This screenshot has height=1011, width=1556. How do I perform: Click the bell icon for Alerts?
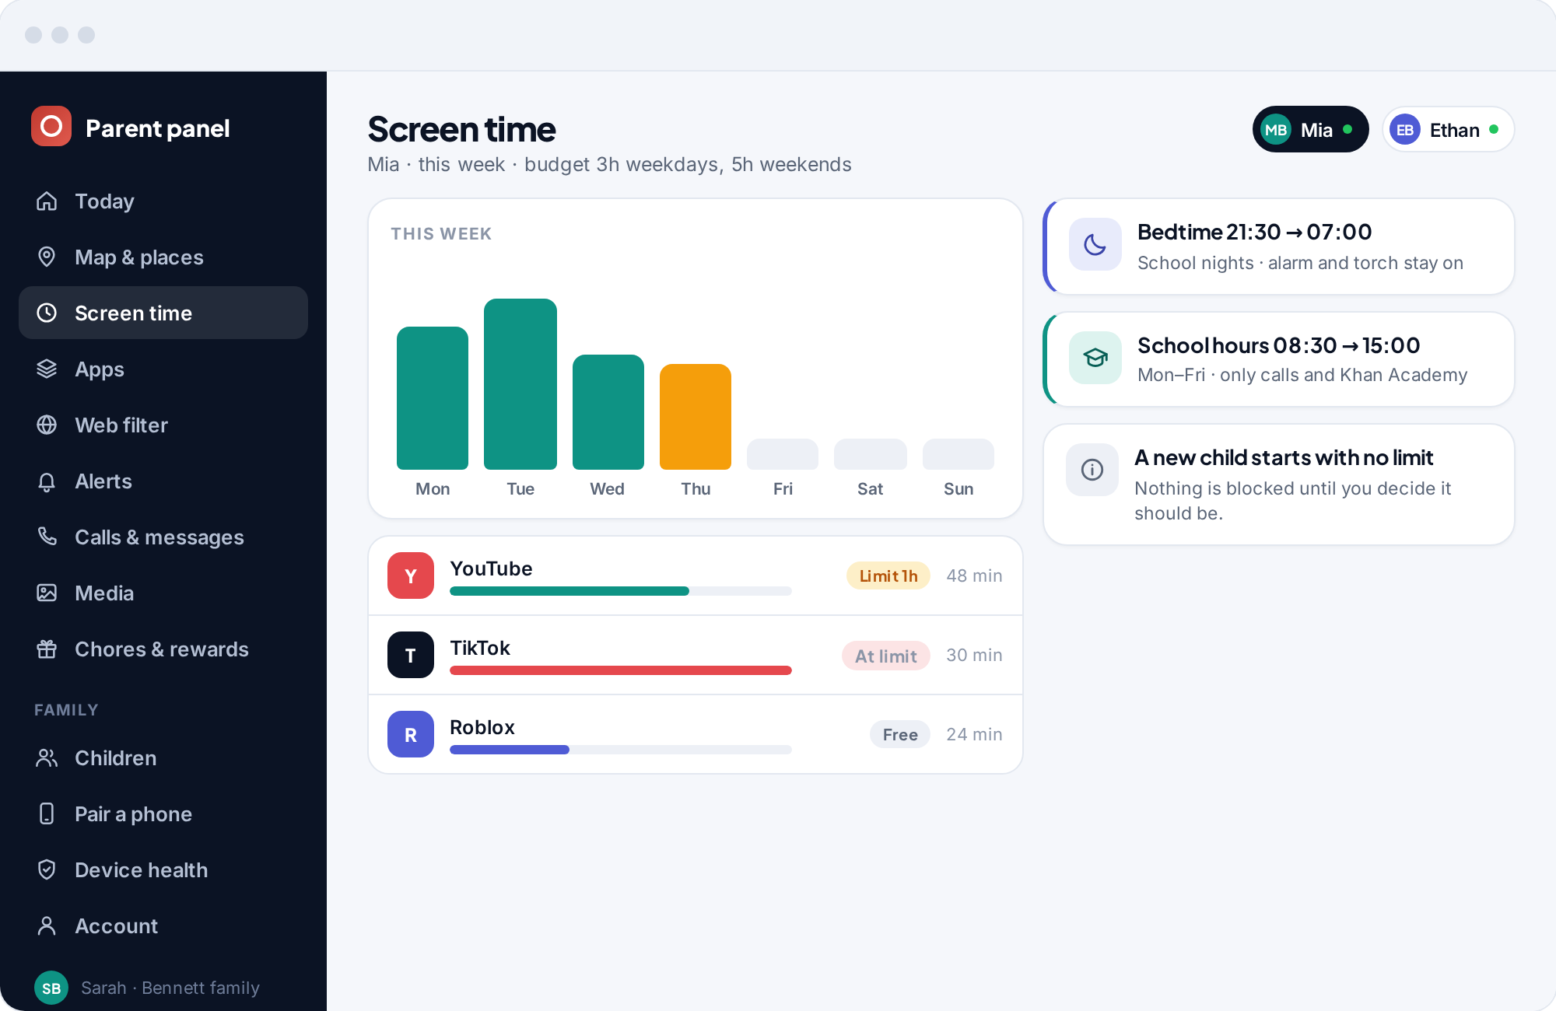point(47,481)
